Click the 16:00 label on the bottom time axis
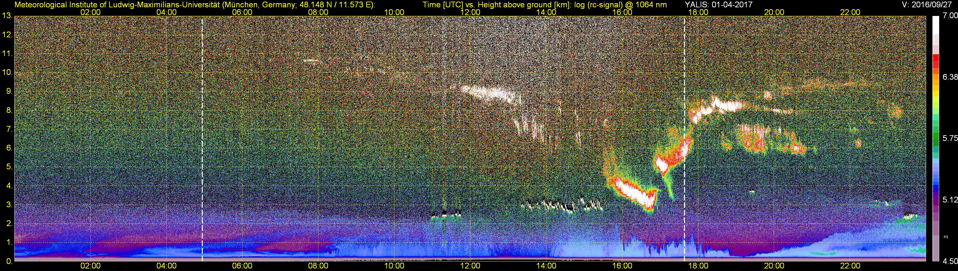Screen dimensions: 958x271 622,266
